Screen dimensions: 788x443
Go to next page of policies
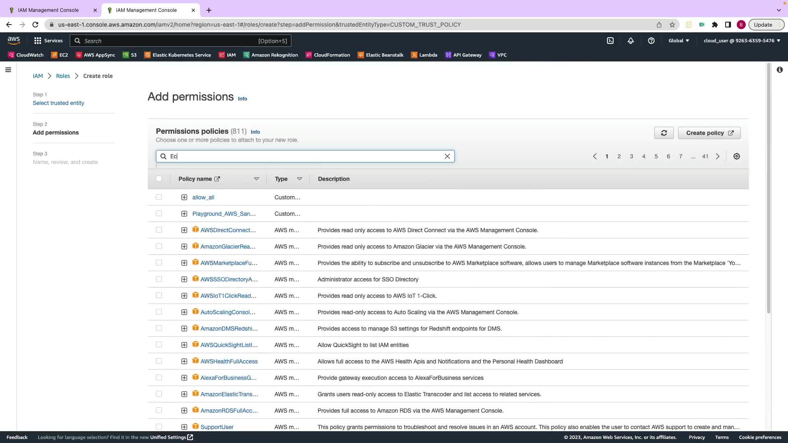click(x=717, y=156)
